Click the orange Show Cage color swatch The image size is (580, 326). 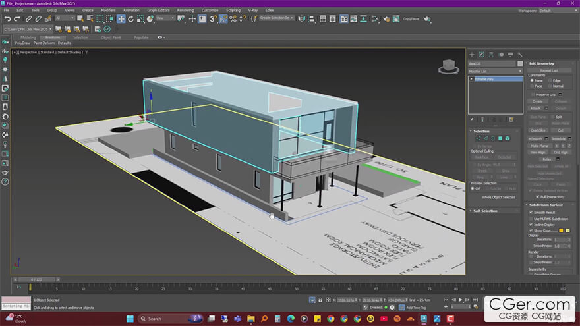coord(560,231)
